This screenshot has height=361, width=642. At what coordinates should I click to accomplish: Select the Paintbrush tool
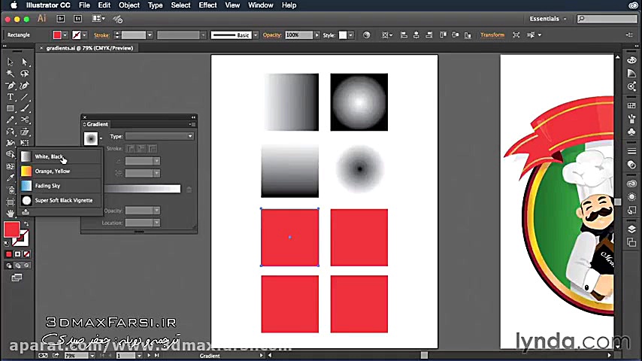[25, 108]
